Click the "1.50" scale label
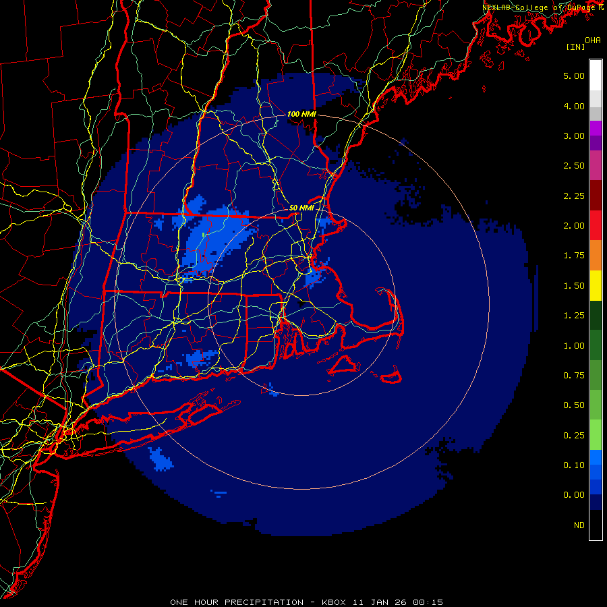Screen dimensions: 607x607 tap(574, 286)
